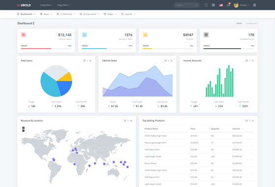The image size is (275, 187).
Task: Click the red income target progress bar
Action: coord(46,49)
